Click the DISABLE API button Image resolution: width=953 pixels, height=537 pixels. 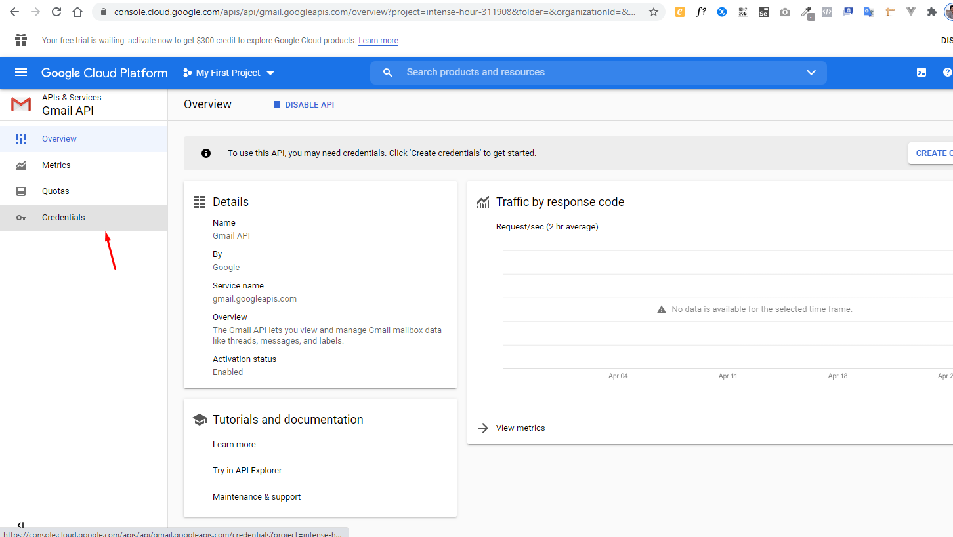303,104
